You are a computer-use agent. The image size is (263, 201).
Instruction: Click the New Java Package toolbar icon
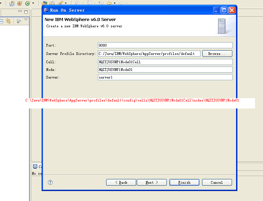click(x=20, y=3)
